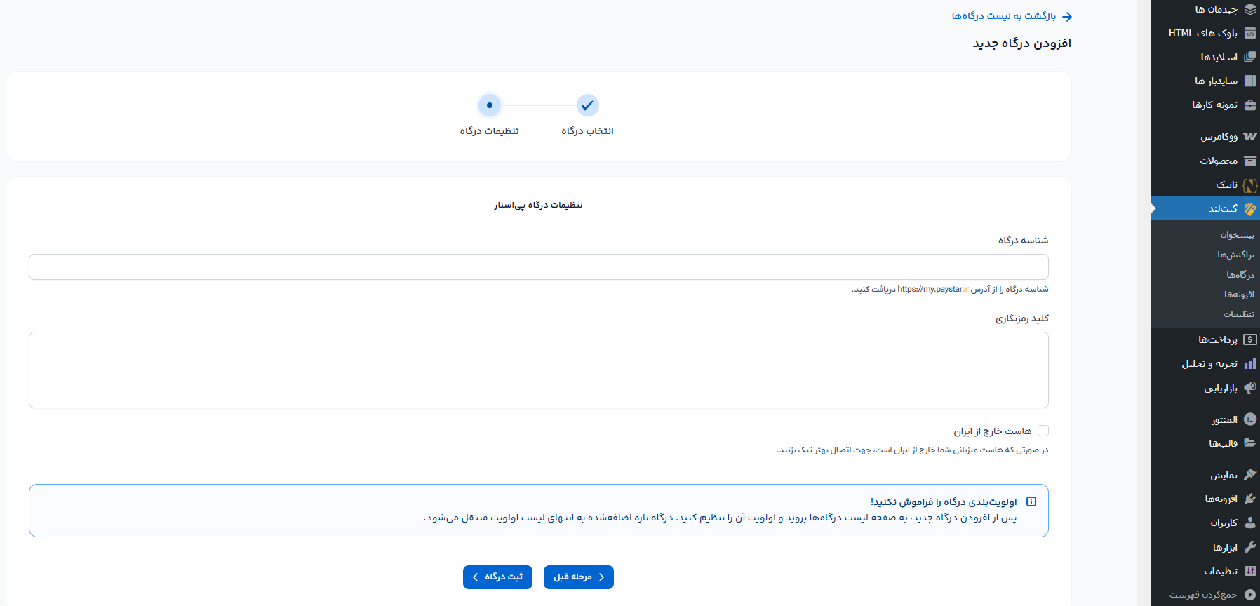Screen dimensions: 1260x606
Task: Click the مرحله قبل previous step button
Action: [579, 577]
